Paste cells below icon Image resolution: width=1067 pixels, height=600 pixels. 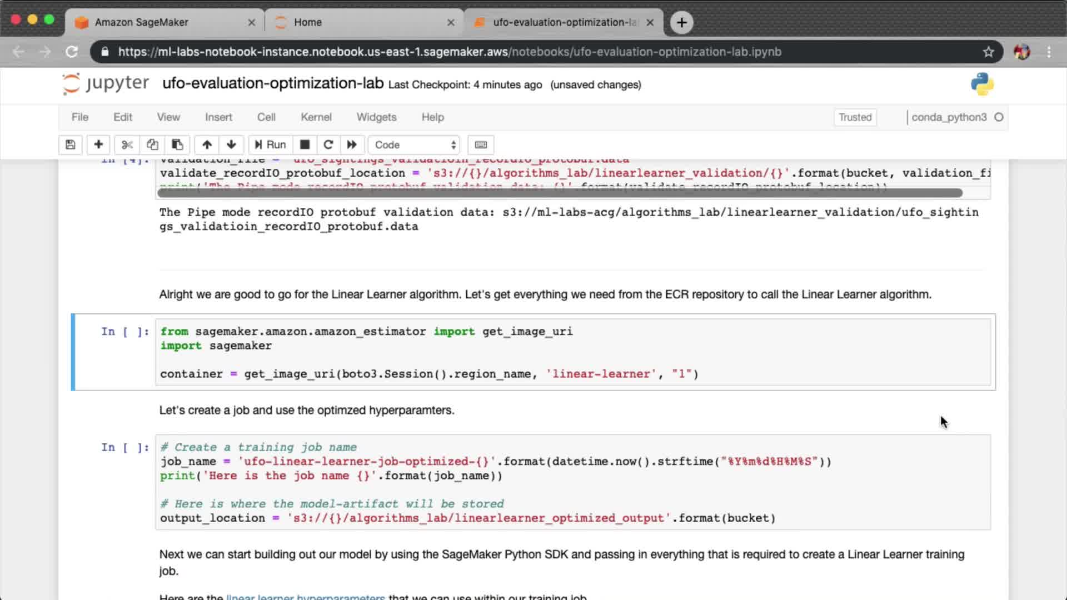177,145
